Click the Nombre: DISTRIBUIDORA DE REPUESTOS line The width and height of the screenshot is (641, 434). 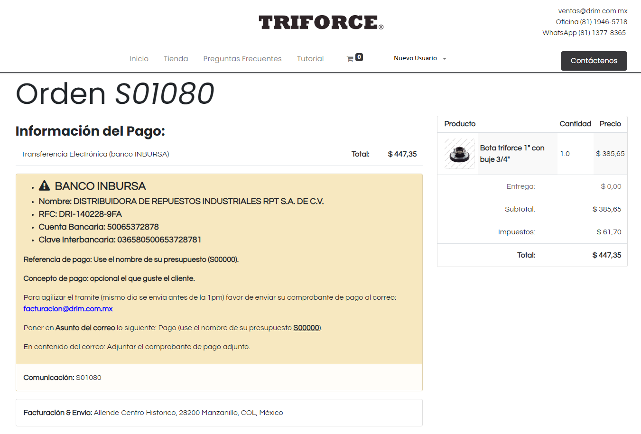181,201
